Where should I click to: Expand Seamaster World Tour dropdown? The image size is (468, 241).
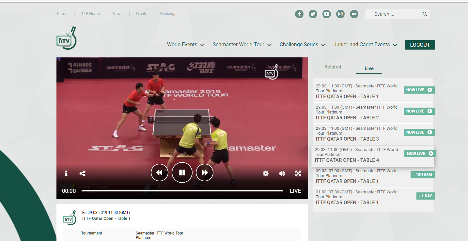point(242,45)
